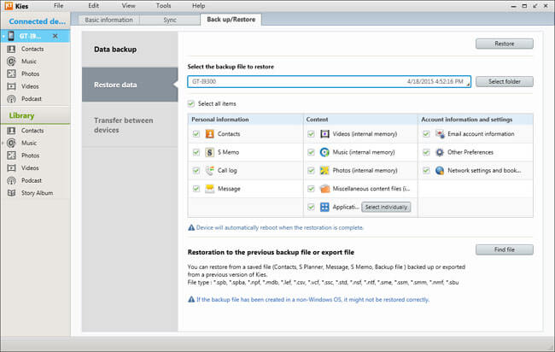This screenshot has width=555, height=352.
Task: Disconnect device with the X next to GT-I9
Action: click(x=55, y=36)
